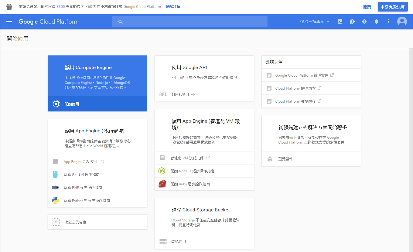Click the search magnifier icon
Image resolution: width=413 pixels, height=252 pixels.
tap(121, 22)
